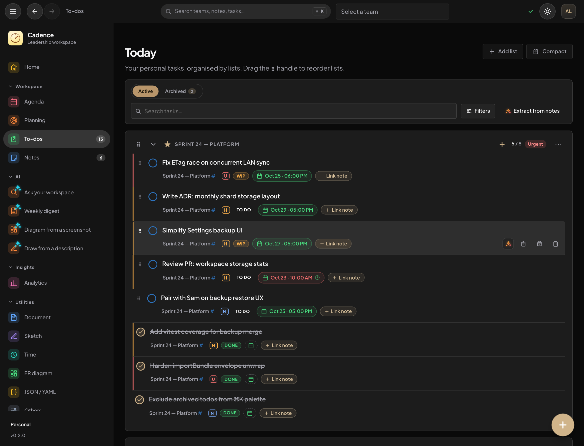Click the Search tasks field
The width and height of the screenshot is (584, 446).
click(x=294, y=111)
